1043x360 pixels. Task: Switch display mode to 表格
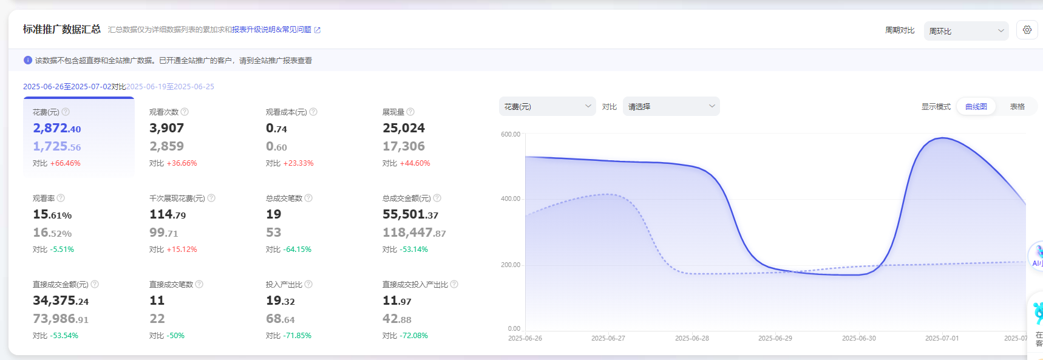tap(1017, 106)
